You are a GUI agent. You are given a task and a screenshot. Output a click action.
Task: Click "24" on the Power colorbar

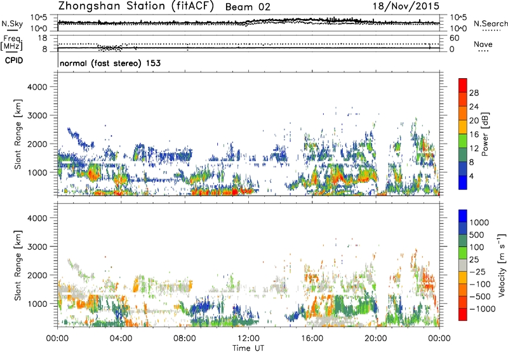click(x=474, y=107)
